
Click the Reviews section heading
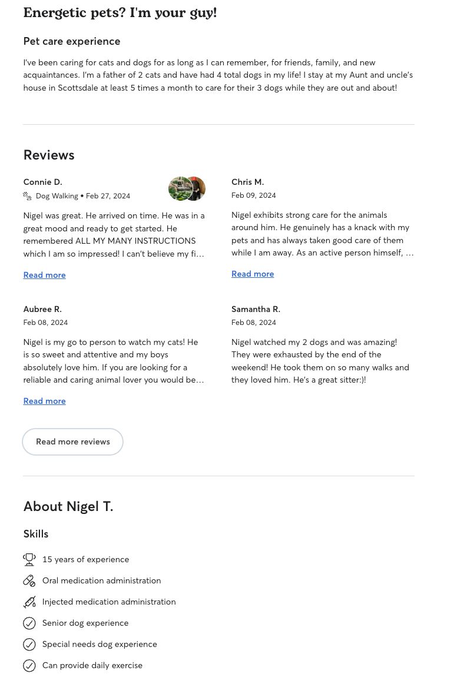tap(49, 155)
